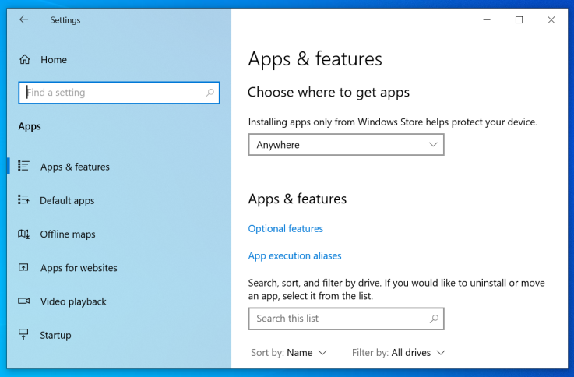Close the Settings window

click(x=551, y=19)
